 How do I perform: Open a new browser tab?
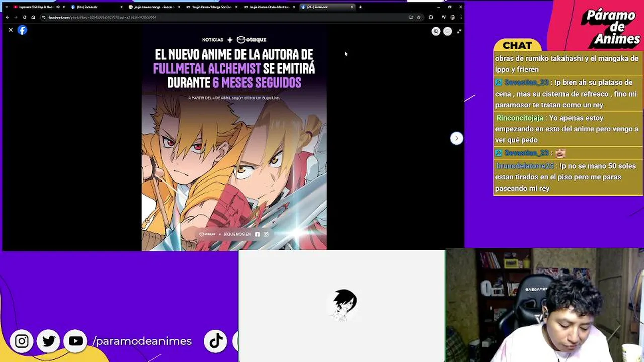tap(360, 7)
